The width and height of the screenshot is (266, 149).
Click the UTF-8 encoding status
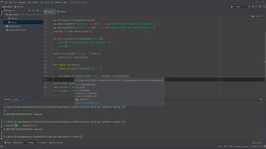click(231, 147)
